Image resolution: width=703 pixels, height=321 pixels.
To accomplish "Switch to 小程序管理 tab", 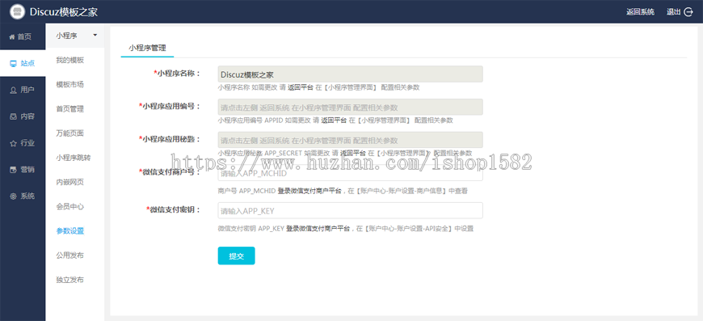I will coord(147,48).
